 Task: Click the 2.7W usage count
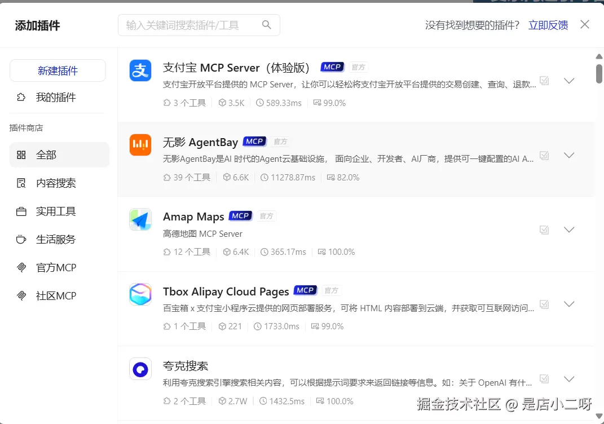point(237,401)
